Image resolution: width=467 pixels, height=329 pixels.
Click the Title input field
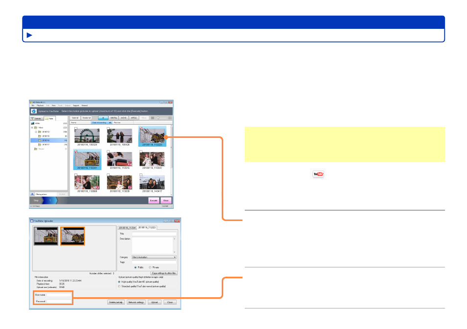pos(154,234)
